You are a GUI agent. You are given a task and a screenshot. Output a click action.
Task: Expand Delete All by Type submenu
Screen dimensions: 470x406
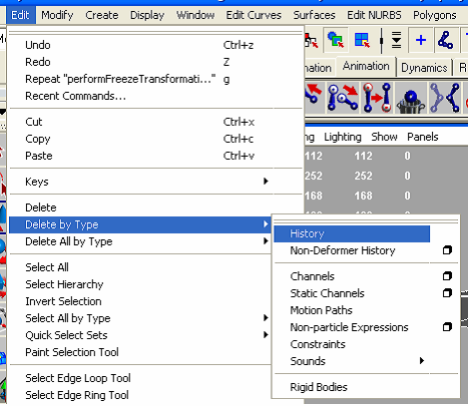pyautogui.click(x=140, y=241)
